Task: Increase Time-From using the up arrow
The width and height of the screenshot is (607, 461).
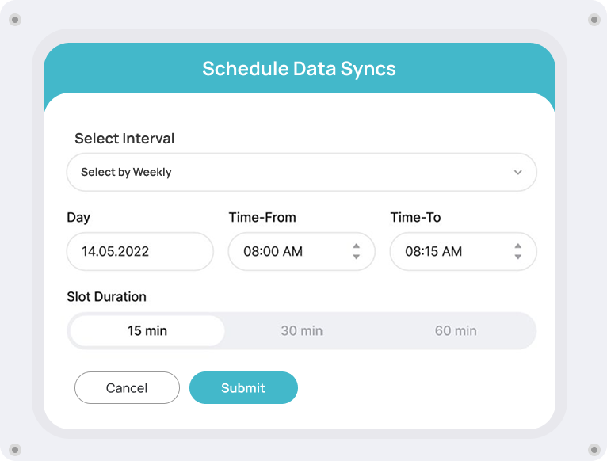Action: pos(357,246)
